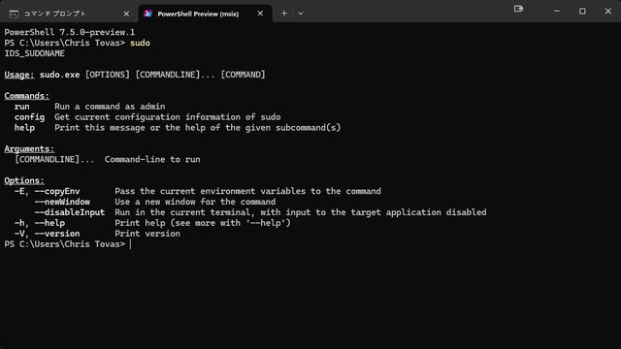This screenshot has width=621, height=349.
Task: Click the 'IDS_SUDONAME' output line
Action: (35, 53)
